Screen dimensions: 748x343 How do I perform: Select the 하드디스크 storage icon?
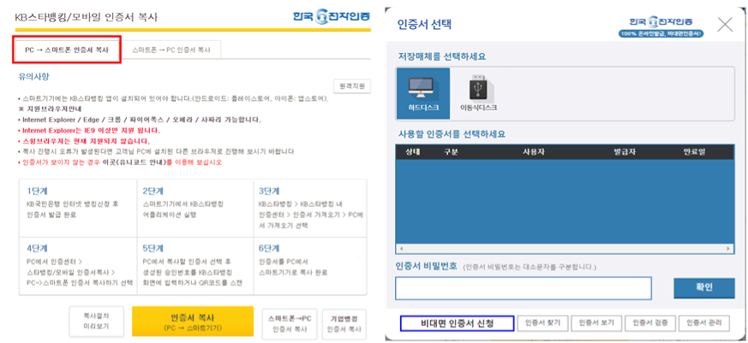422,93
